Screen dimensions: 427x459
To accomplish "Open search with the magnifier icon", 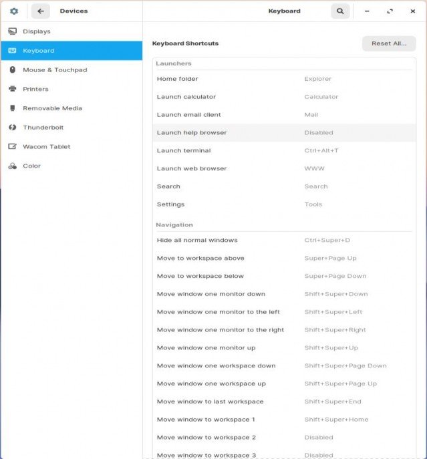I will pyautogui.click(x=340, y=11).
